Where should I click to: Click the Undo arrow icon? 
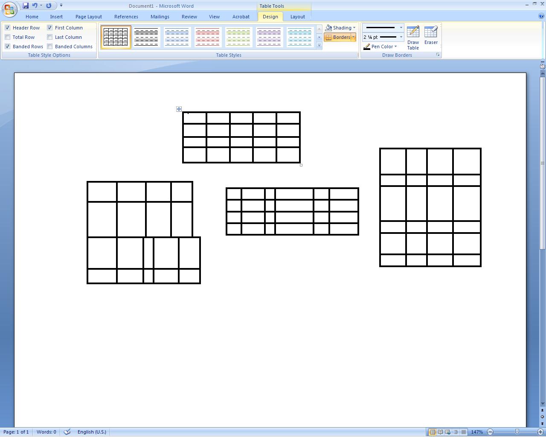[x=35, y=6]
